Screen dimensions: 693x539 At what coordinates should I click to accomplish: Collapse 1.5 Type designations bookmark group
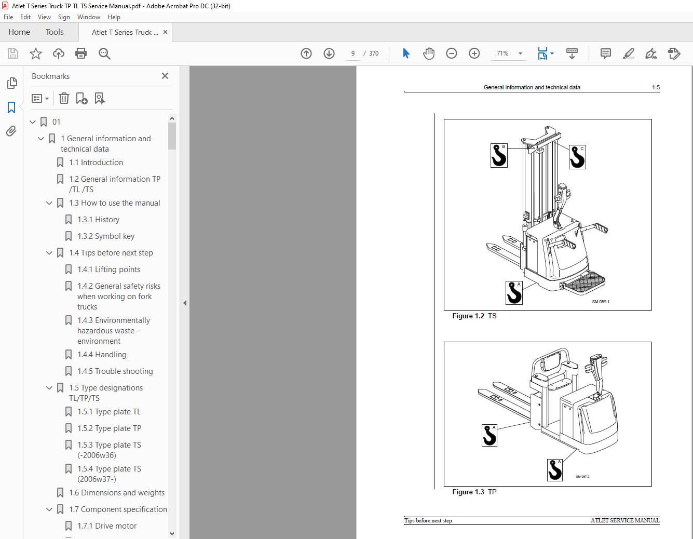[x=49, y=388]
